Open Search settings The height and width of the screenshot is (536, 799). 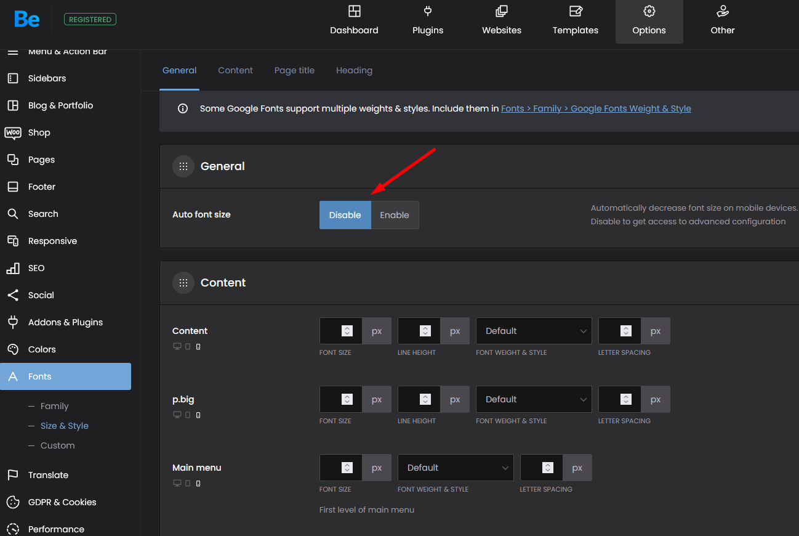coord(65,214)
